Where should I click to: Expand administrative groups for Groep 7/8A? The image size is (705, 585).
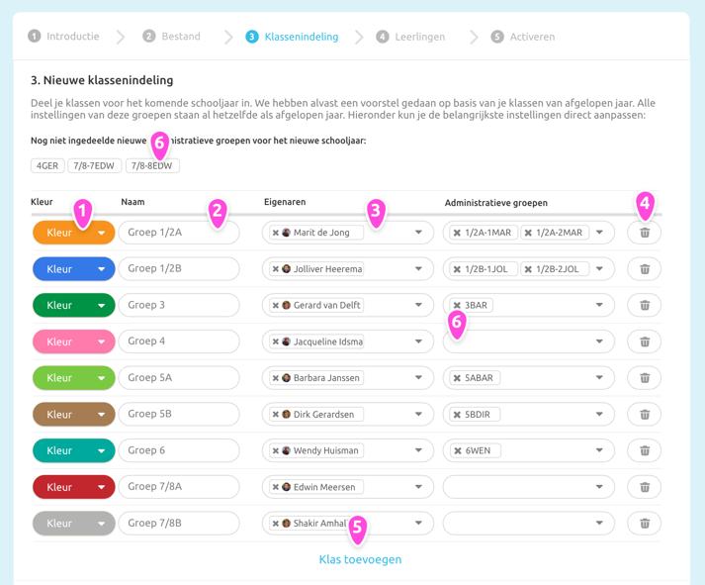point(598,487)
